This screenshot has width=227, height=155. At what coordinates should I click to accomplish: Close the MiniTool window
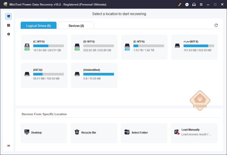222,5
